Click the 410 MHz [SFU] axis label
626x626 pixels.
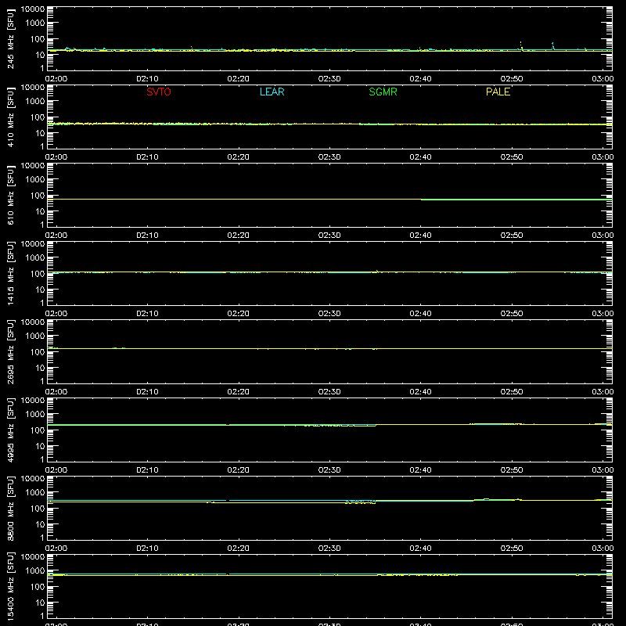tap(10, 117)
